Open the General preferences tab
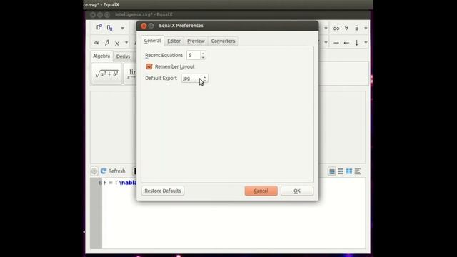457x257 pixels. tap(152, 41)
